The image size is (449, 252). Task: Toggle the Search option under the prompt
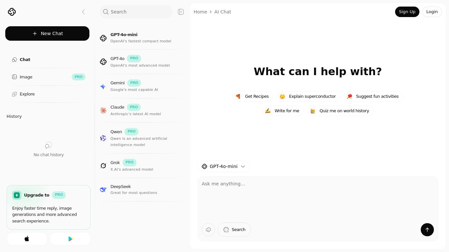(x=234, y=230)
